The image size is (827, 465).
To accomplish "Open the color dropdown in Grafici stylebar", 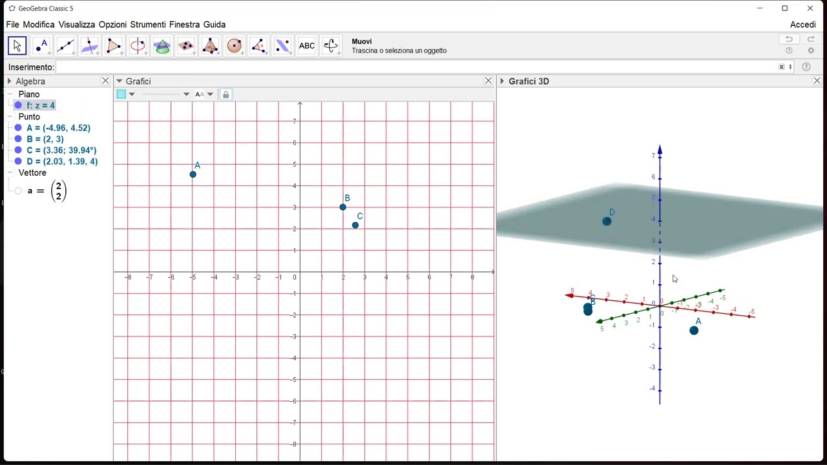I will click(132, 94).
